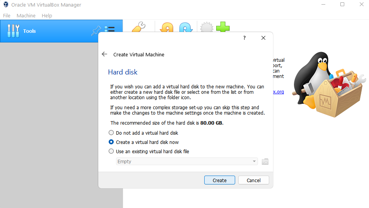This screenshot has width=369, height=208.
Task: Click the VirtualBox logo in title bar
Action: coord(6,5)
